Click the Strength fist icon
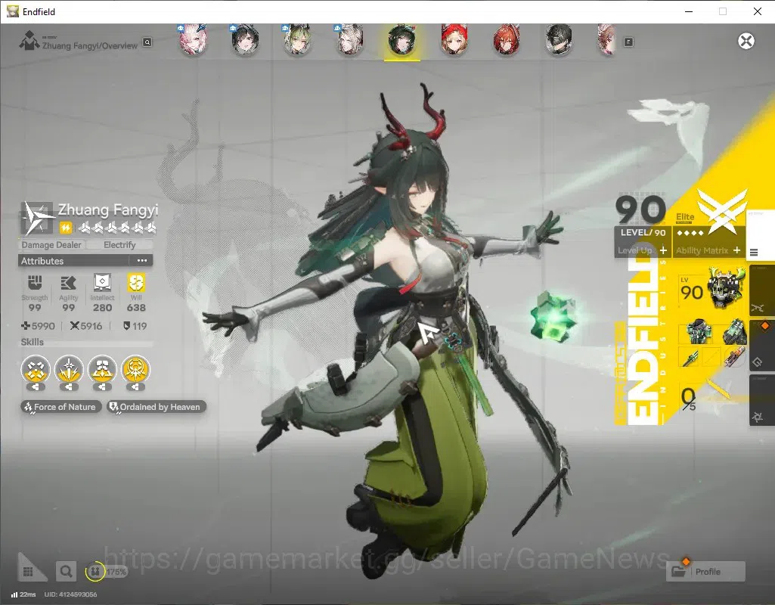775x605 pixels. pos(35,283)
